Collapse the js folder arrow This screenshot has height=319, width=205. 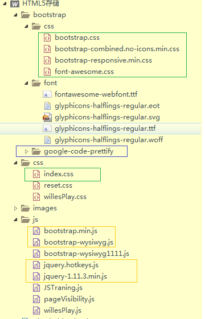pos(16,219)
